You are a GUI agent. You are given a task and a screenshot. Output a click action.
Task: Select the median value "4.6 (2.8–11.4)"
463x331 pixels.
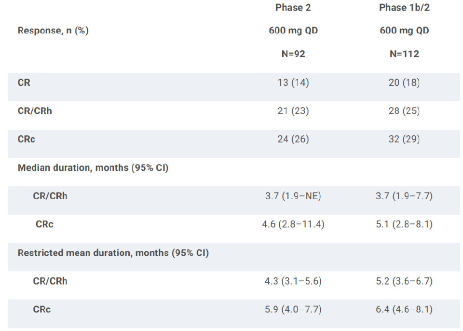coord(294,224)
